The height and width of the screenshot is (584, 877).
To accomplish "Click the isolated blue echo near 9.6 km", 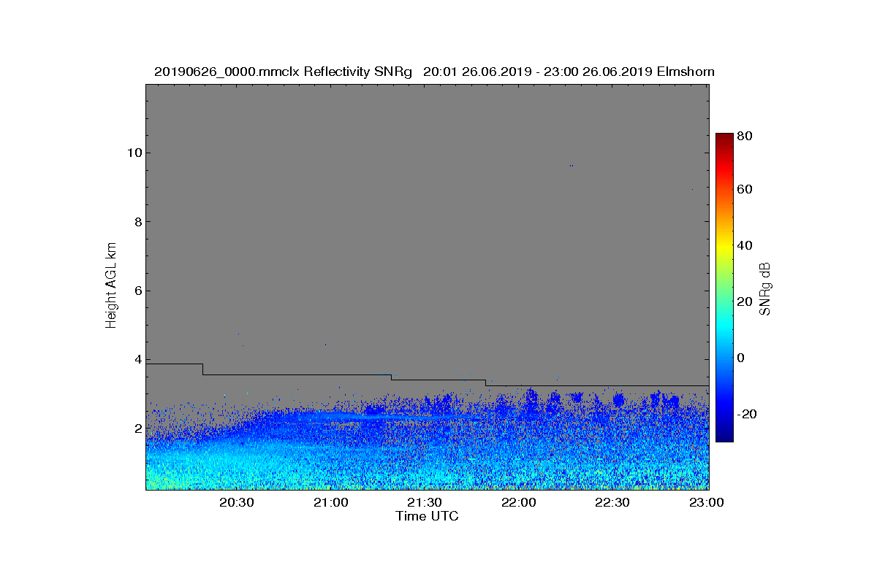I will [572, 166].
